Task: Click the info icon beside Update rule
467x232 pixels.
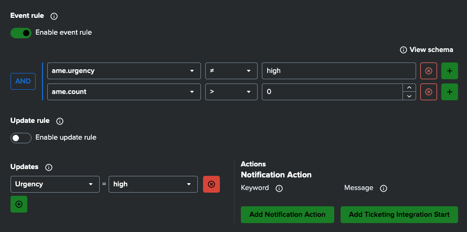Action: pyautogui.click(x=60, y=121)
